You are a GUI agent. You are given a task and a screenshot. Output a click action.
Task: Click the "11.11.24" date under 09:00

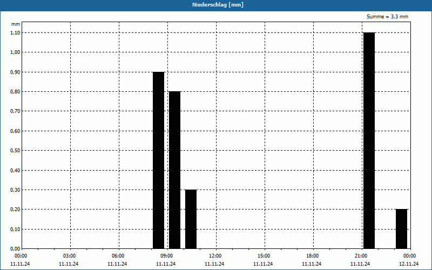pyautogui.click(x=166, y=264)
